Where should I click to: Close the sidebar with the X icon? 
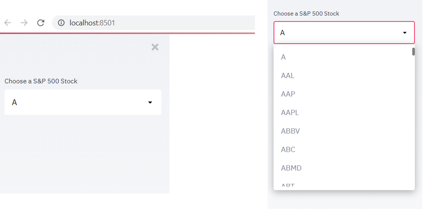(155, 47)
